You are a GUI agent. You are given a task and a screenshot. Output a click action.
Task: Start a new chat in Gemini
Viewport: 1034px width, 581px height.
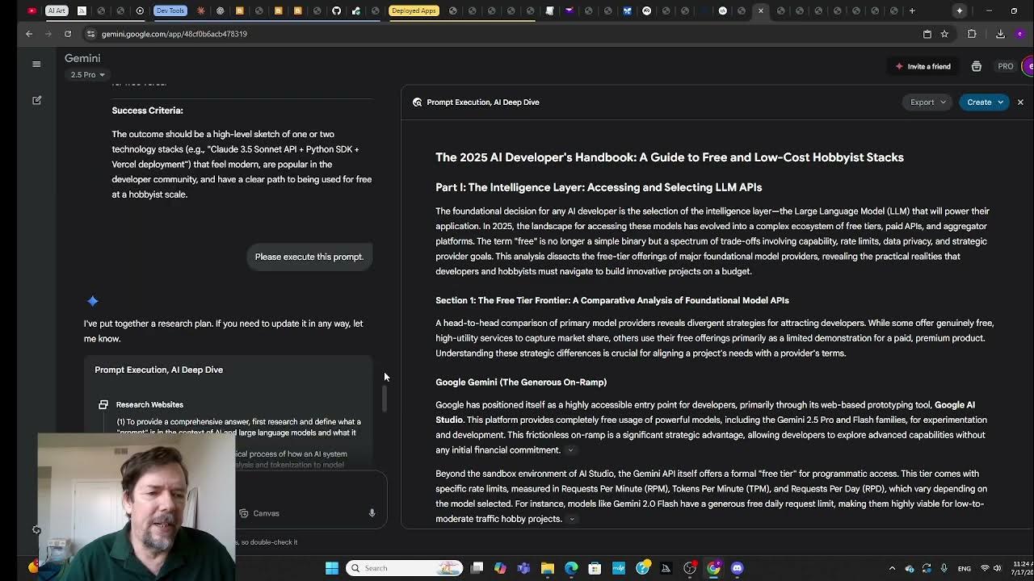point(36,100)
